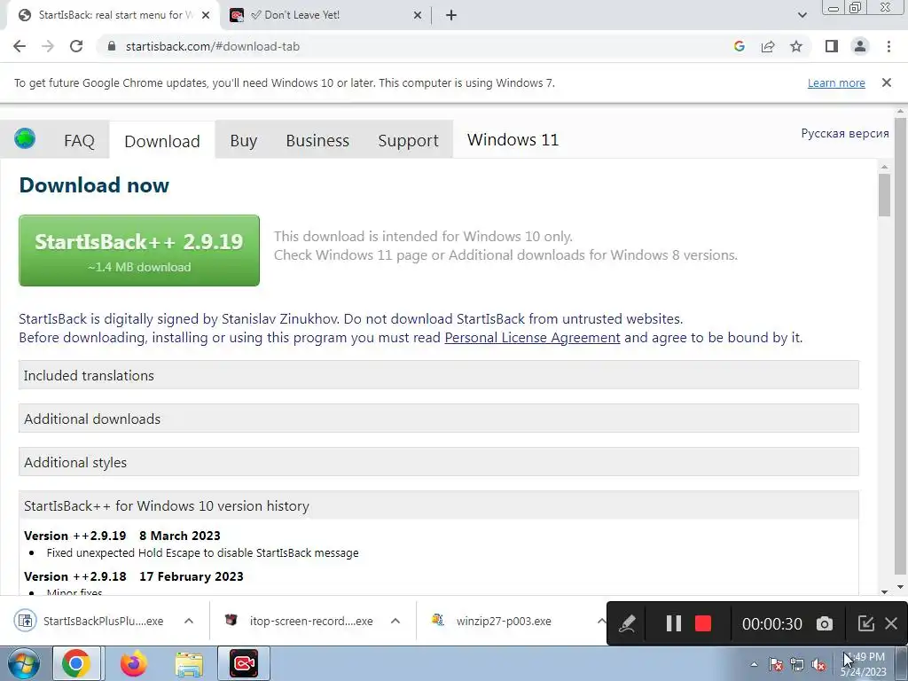Image resolution: width=908 pixels, height=681 pixels.
Task: Click the inner scrollbar down arrow
Action: pyautogui.click(x=884, y=591)
